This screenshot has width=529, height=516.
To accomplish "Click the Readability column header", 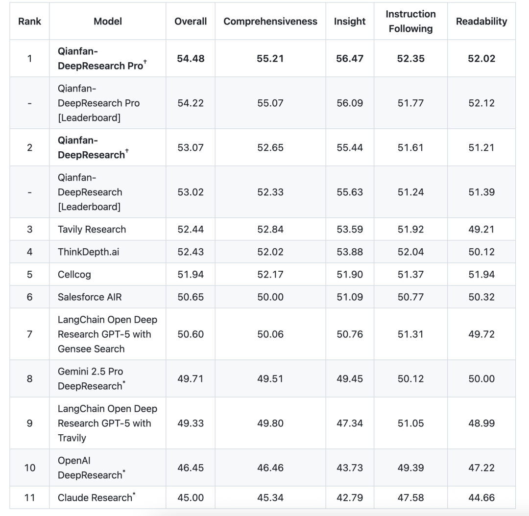I will click(x=481, y=22).
